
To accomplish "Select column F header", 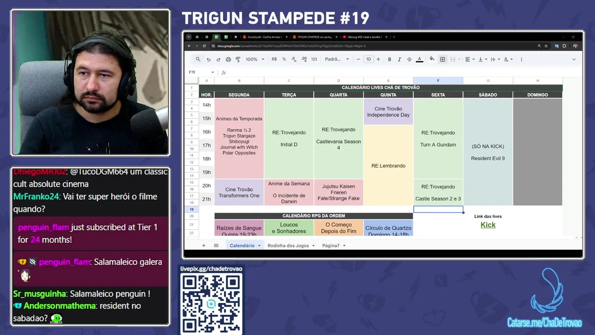I will tap(438, 80).
